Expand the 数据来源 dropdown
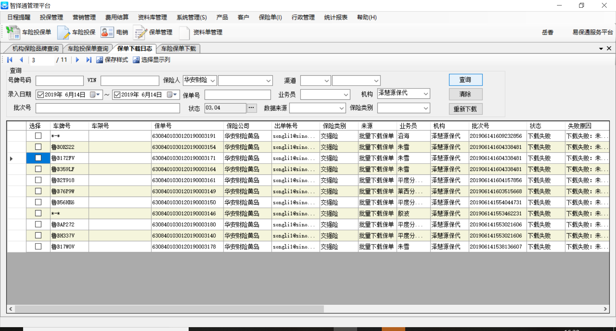This screenshot has width=616, height=331. (x=341, y=108)
